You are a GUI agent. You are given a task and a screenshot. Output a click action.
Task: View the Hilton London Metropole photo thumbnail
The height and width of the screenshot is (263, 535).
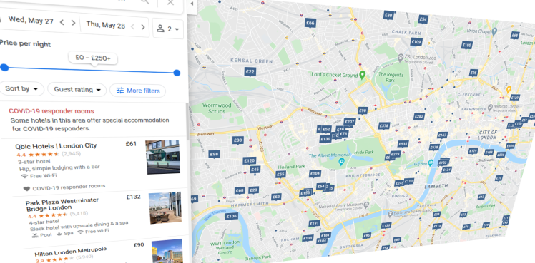pos(167,251)
